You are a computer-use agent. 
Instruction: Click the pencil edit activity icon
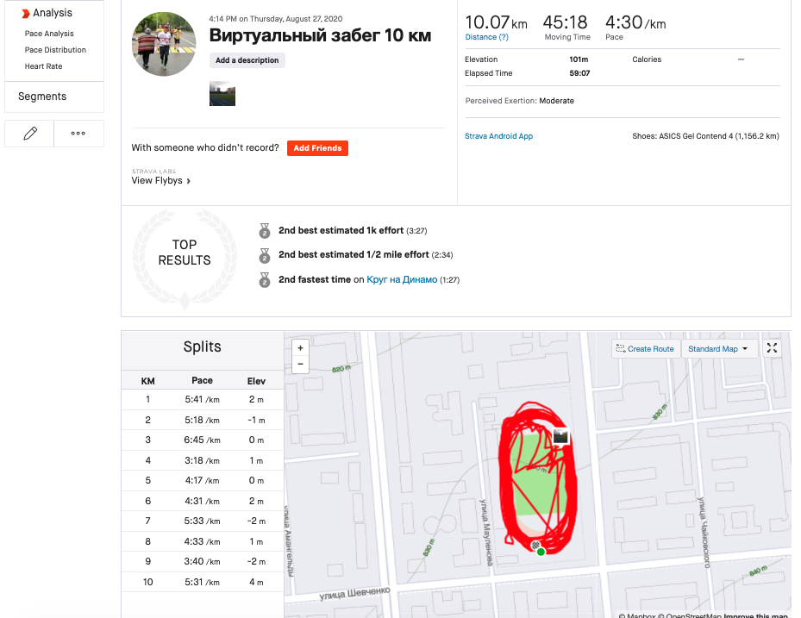(x=29, y=134)
